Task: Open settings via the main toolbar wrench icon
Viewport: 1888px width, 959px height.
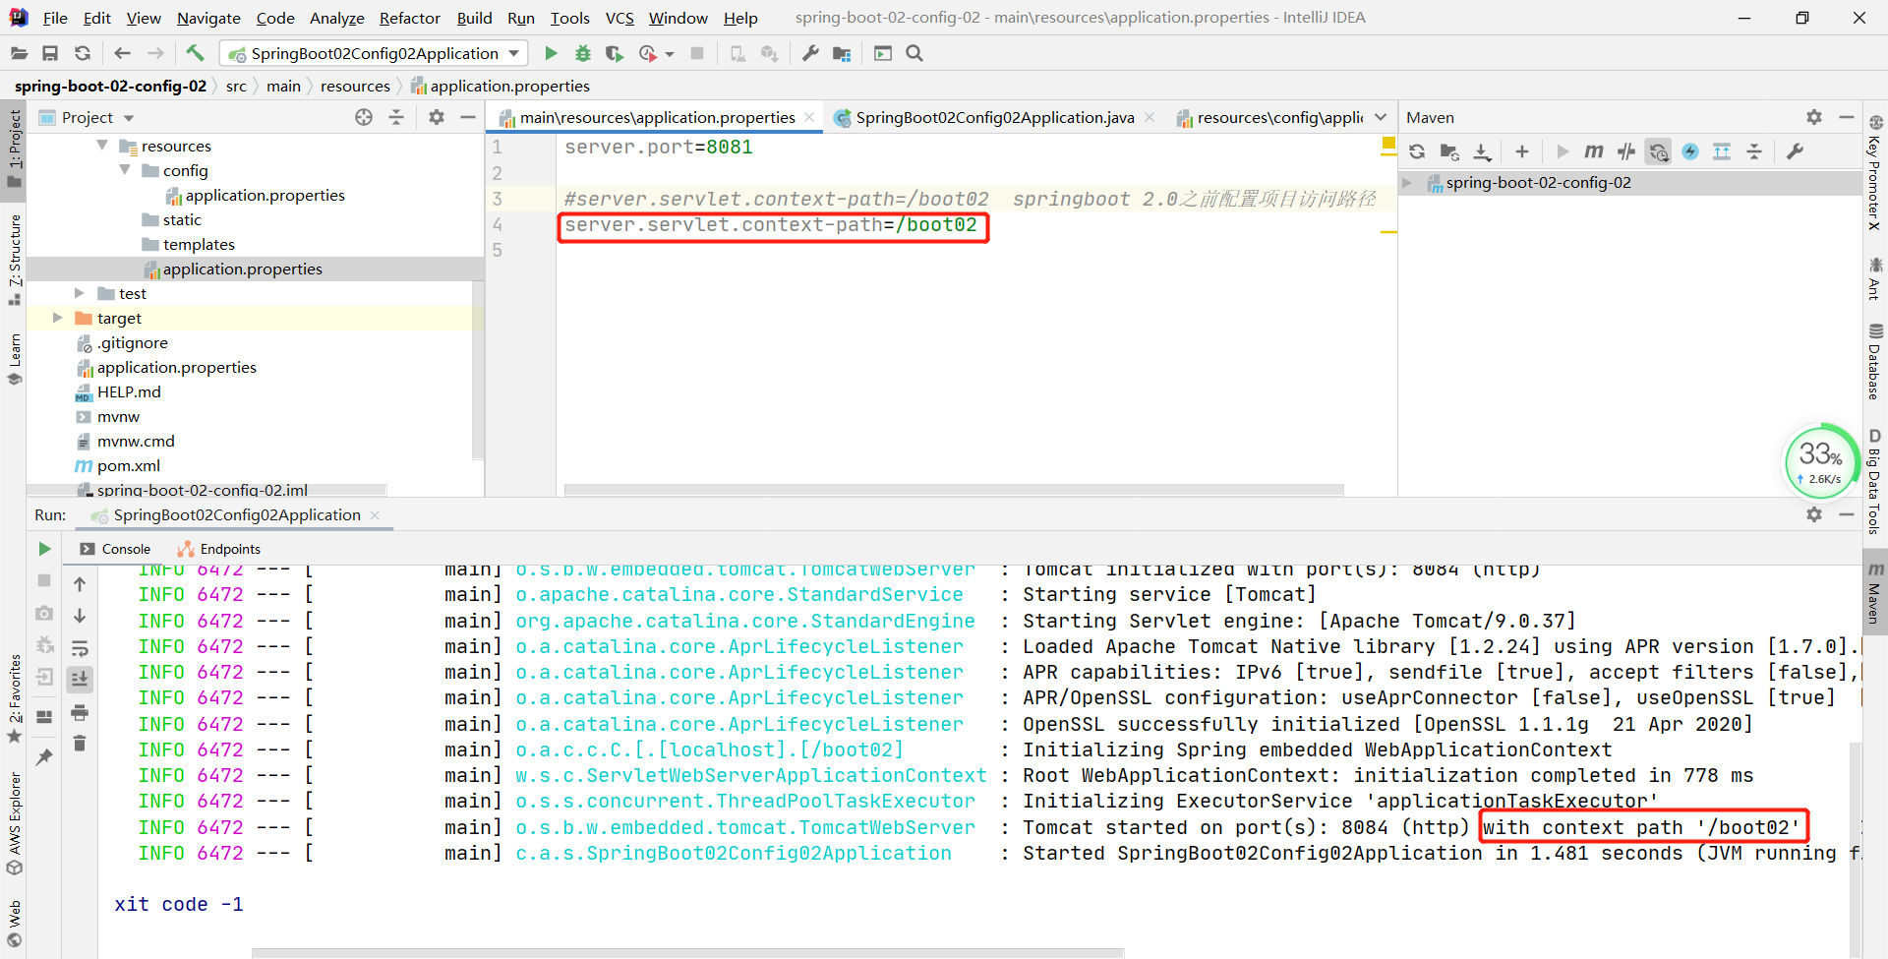Action: (x=810, y=53)
